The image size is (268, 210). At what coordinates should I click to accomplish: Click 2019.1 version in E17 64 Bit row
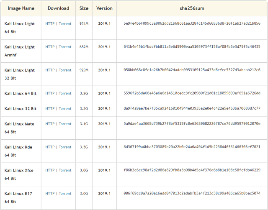click(104, 193)
